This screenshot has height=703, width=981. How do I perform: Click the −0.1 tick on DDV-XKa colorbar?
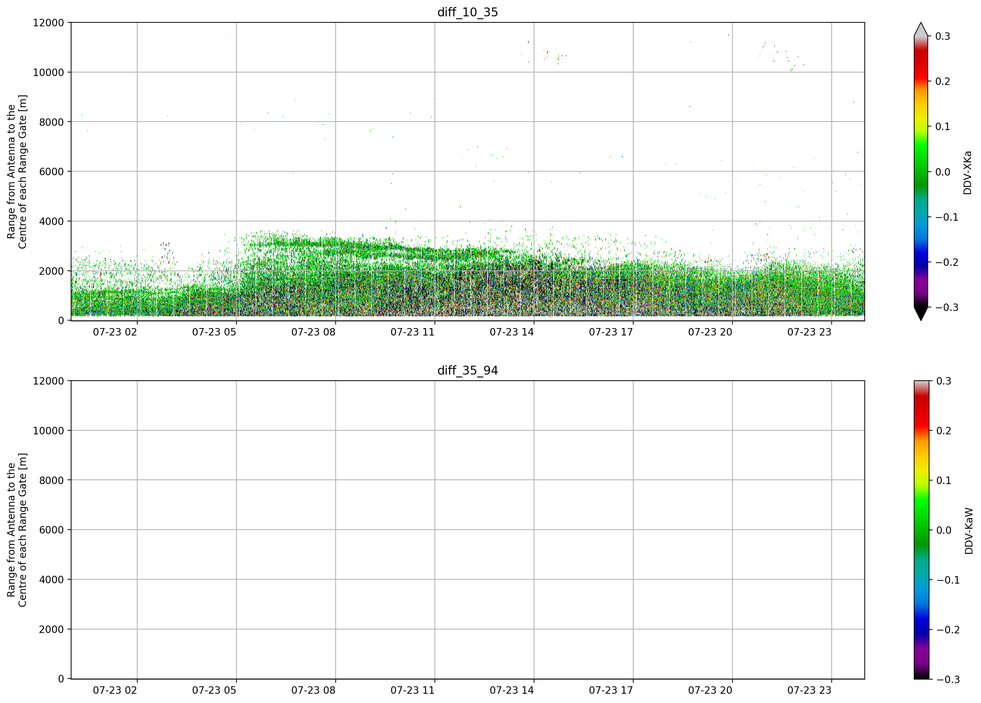tap(947, 217)
